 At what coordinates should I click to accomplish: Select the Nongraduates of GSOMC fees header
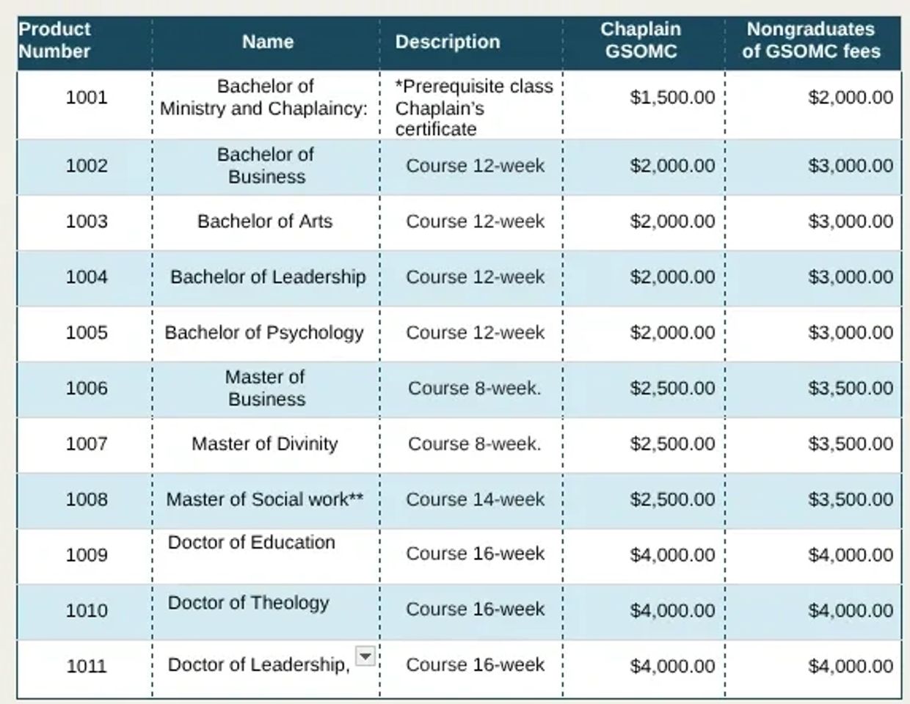click(x=810, y=40)
